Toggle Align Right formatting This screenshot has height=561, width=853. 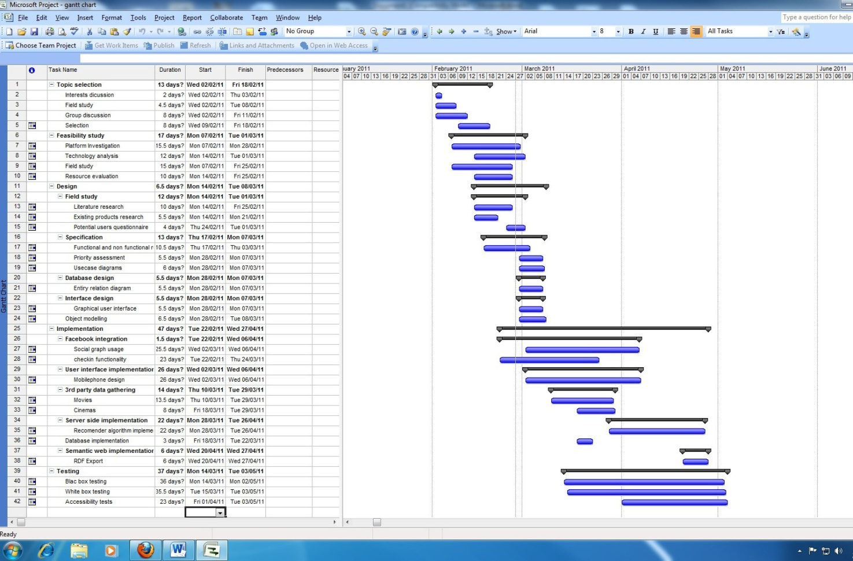(696, 32)
